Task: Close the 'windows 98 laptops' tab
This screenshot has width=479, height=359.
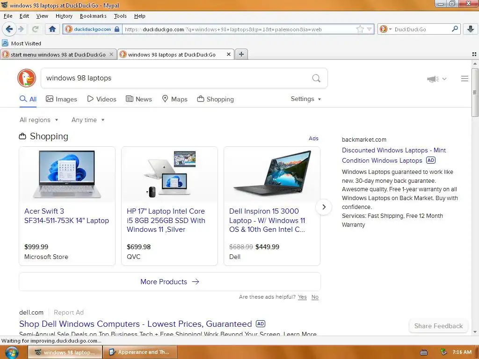Action: point(228,54)
